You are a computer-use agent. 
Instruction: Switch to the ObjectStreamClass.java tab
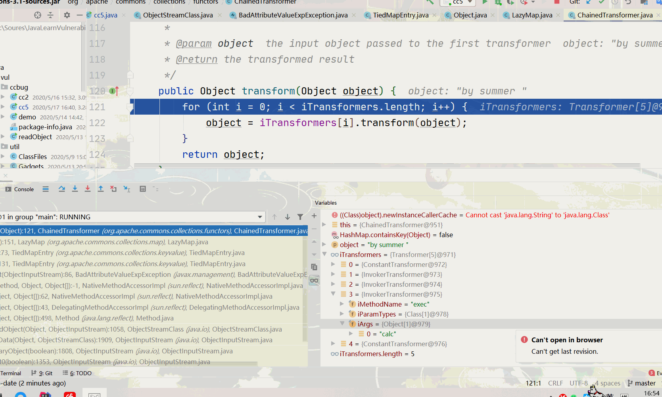[177, 15]
